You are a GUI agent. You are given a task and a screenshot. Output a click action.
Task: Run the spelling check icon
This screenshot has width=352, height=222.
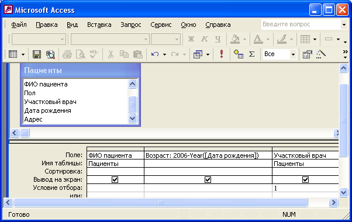coord(94,54)
